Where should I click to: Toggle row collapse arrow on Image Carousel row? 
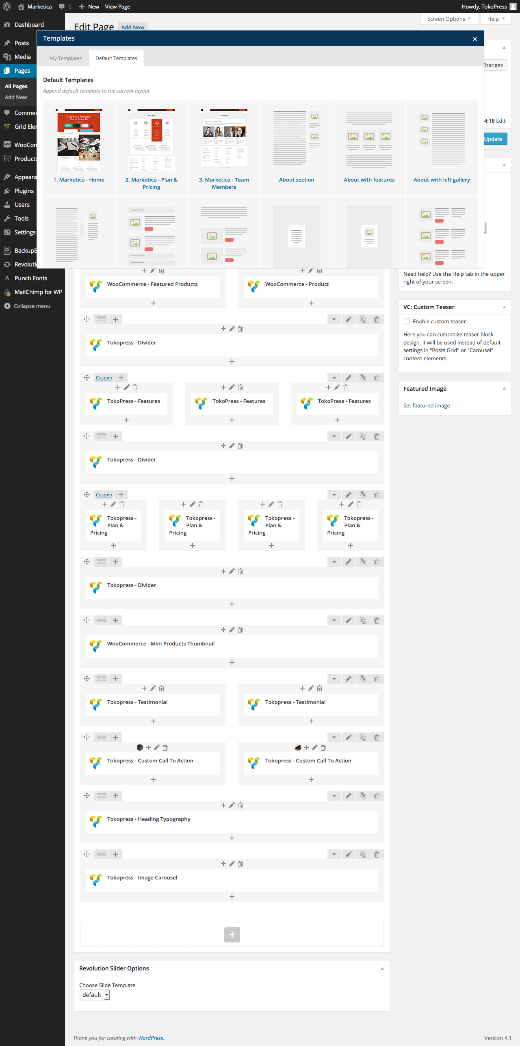[x=334, y=854]
